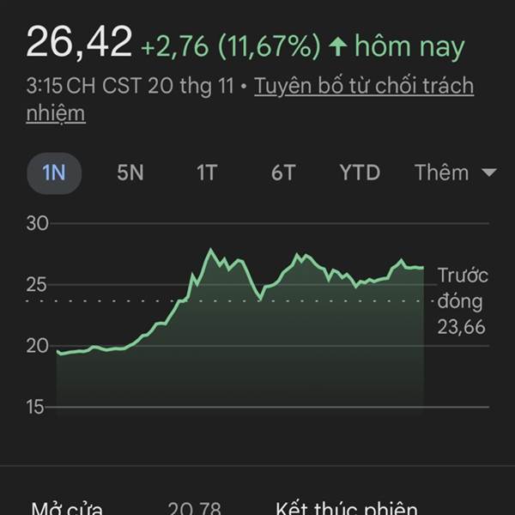Click the +2,76 (11,67%) change value

(231, 45)
